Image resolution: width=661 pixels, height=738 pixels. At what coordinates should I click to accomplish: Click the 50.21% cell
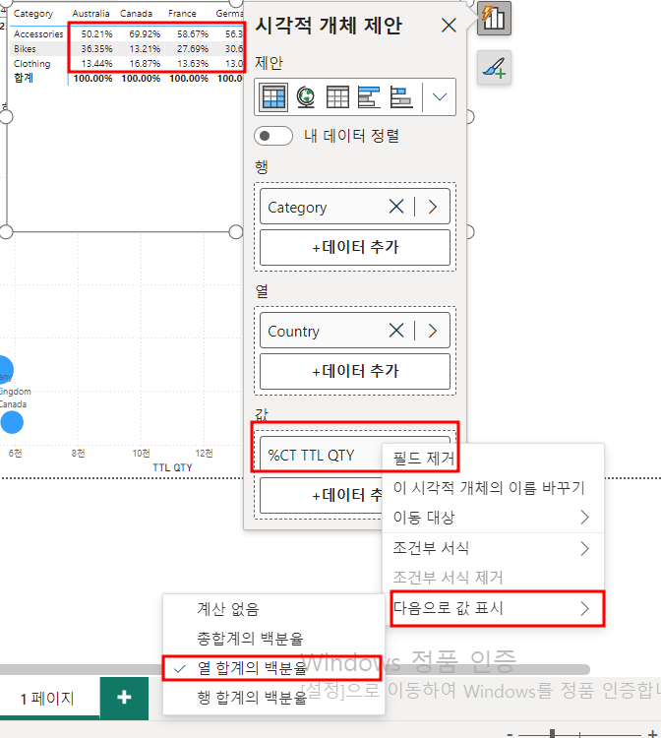point(96,33)
